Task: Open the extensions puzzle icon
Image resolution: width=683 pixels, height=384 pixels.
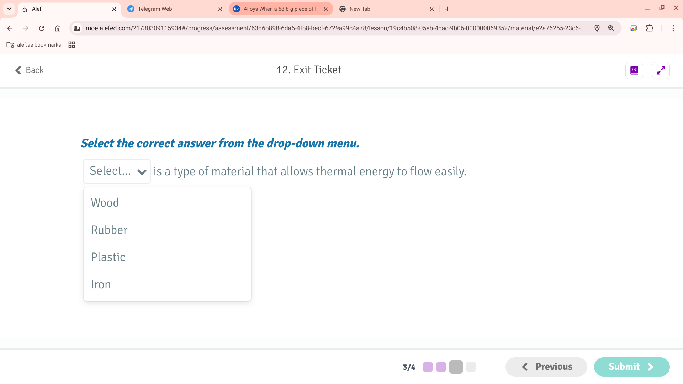Action: 650,28
